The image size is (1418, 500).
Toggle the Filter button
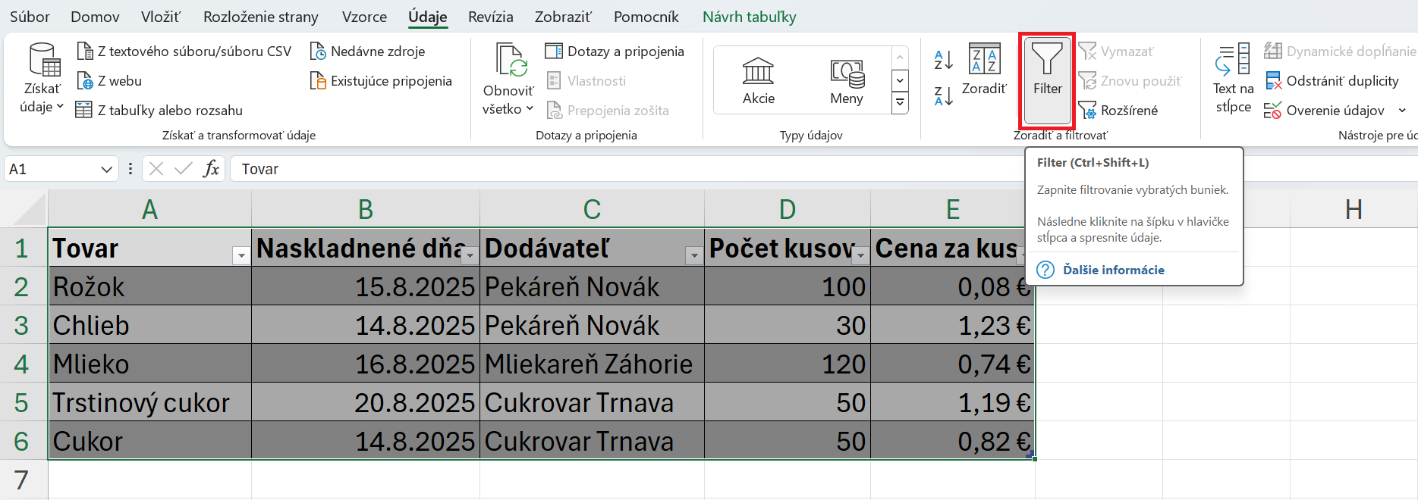1048,81
